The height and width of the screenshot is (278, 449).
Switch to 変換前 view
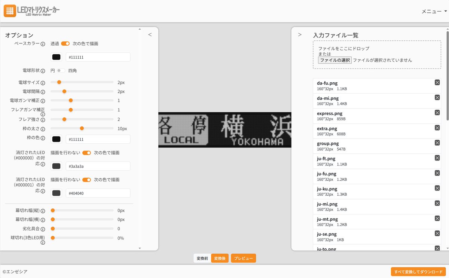click(202, 259)
